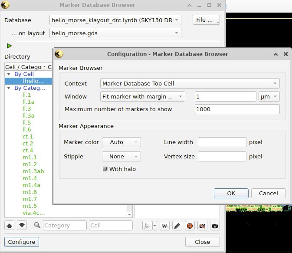Click the move up arrow button
The height and width of the screenshot is (253, 292).
click(x=10, y=225)
